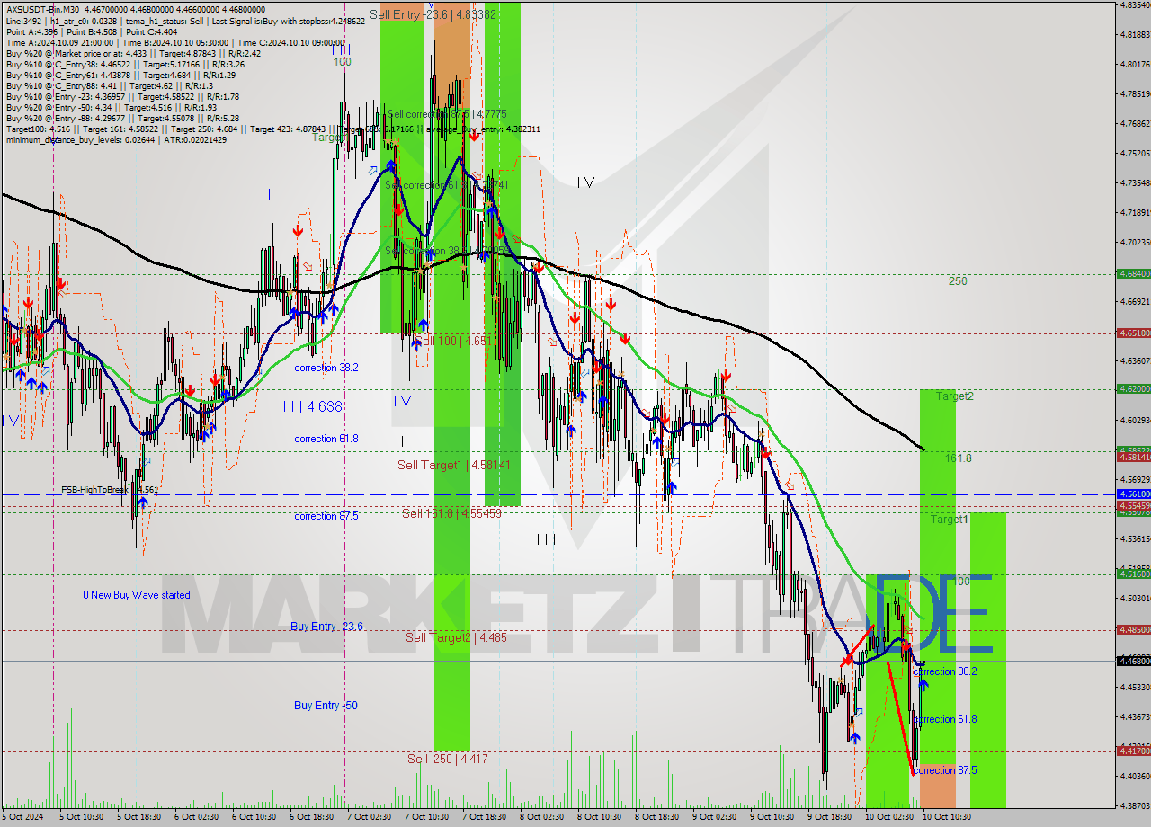
Task: Click the green 4.51600 price tag
Action: (1133, 574)
